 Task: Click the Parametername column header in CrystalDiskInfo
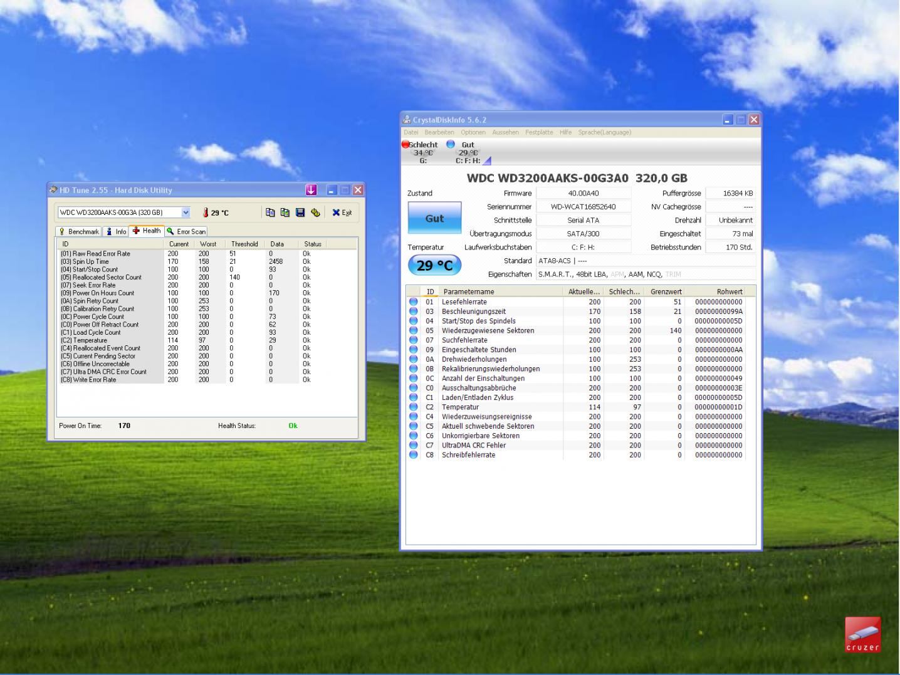coord(500,291)
